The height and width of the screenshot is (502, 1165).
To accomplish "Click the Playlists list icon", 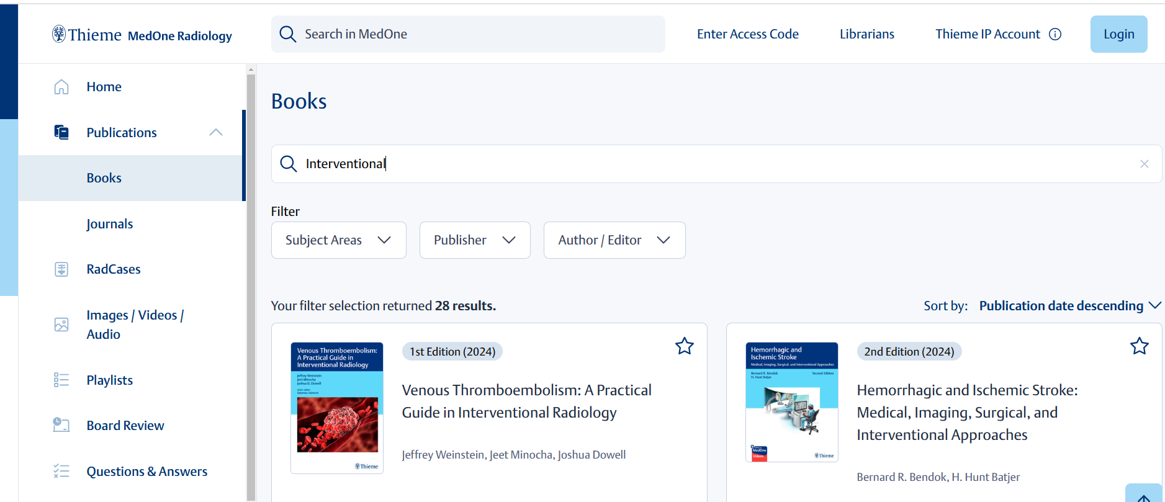I will pos(61,380).
